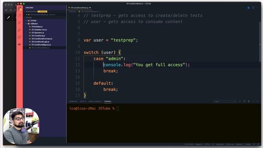
Task: Collapse the Open Editors section
Action: tap(31, 12)
